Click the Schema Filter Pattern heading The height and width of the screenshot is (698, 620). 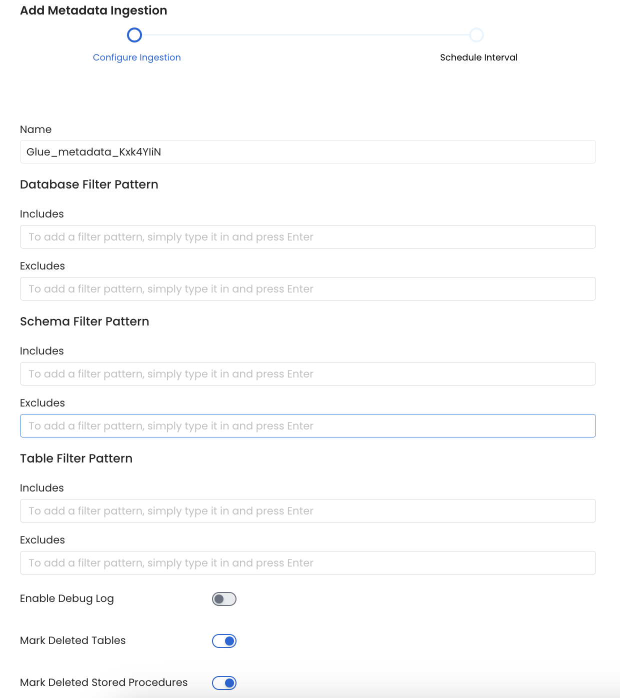pyautogui.click(x=84, y=321)
